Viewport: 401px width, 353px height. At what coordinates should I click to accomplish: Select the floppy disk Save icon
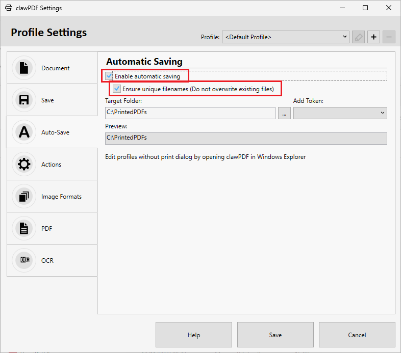pos(24,100)
